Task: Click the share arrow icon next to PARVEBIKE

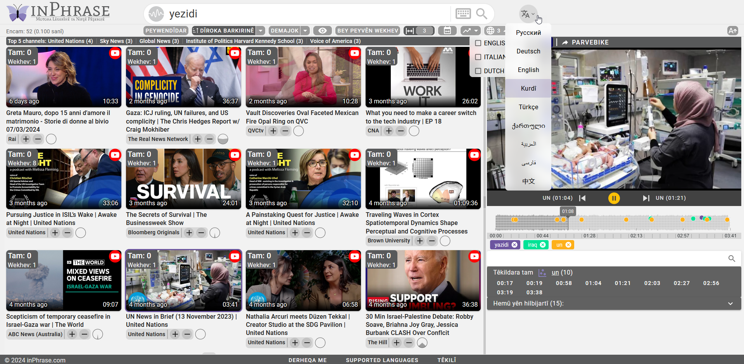Action: [x=565, y=42]
